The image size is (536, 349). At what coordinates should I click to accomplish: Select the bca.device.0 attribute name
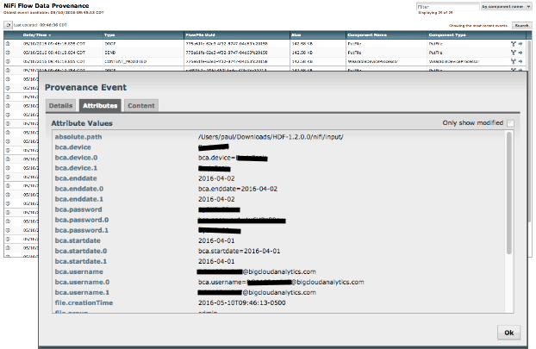[x=76, y=158]
